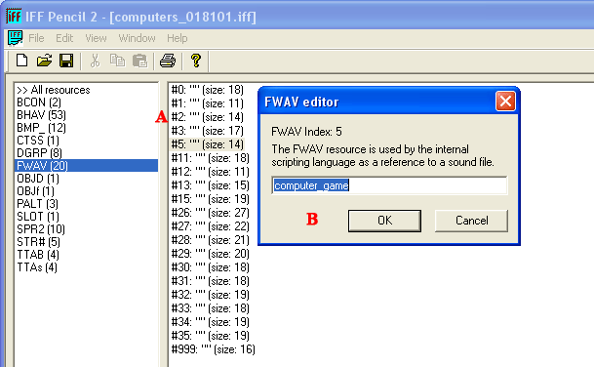Select resource #15 (size: 19)
The width and height of the screenshot is (594, 367).
(x=211, y=199)
